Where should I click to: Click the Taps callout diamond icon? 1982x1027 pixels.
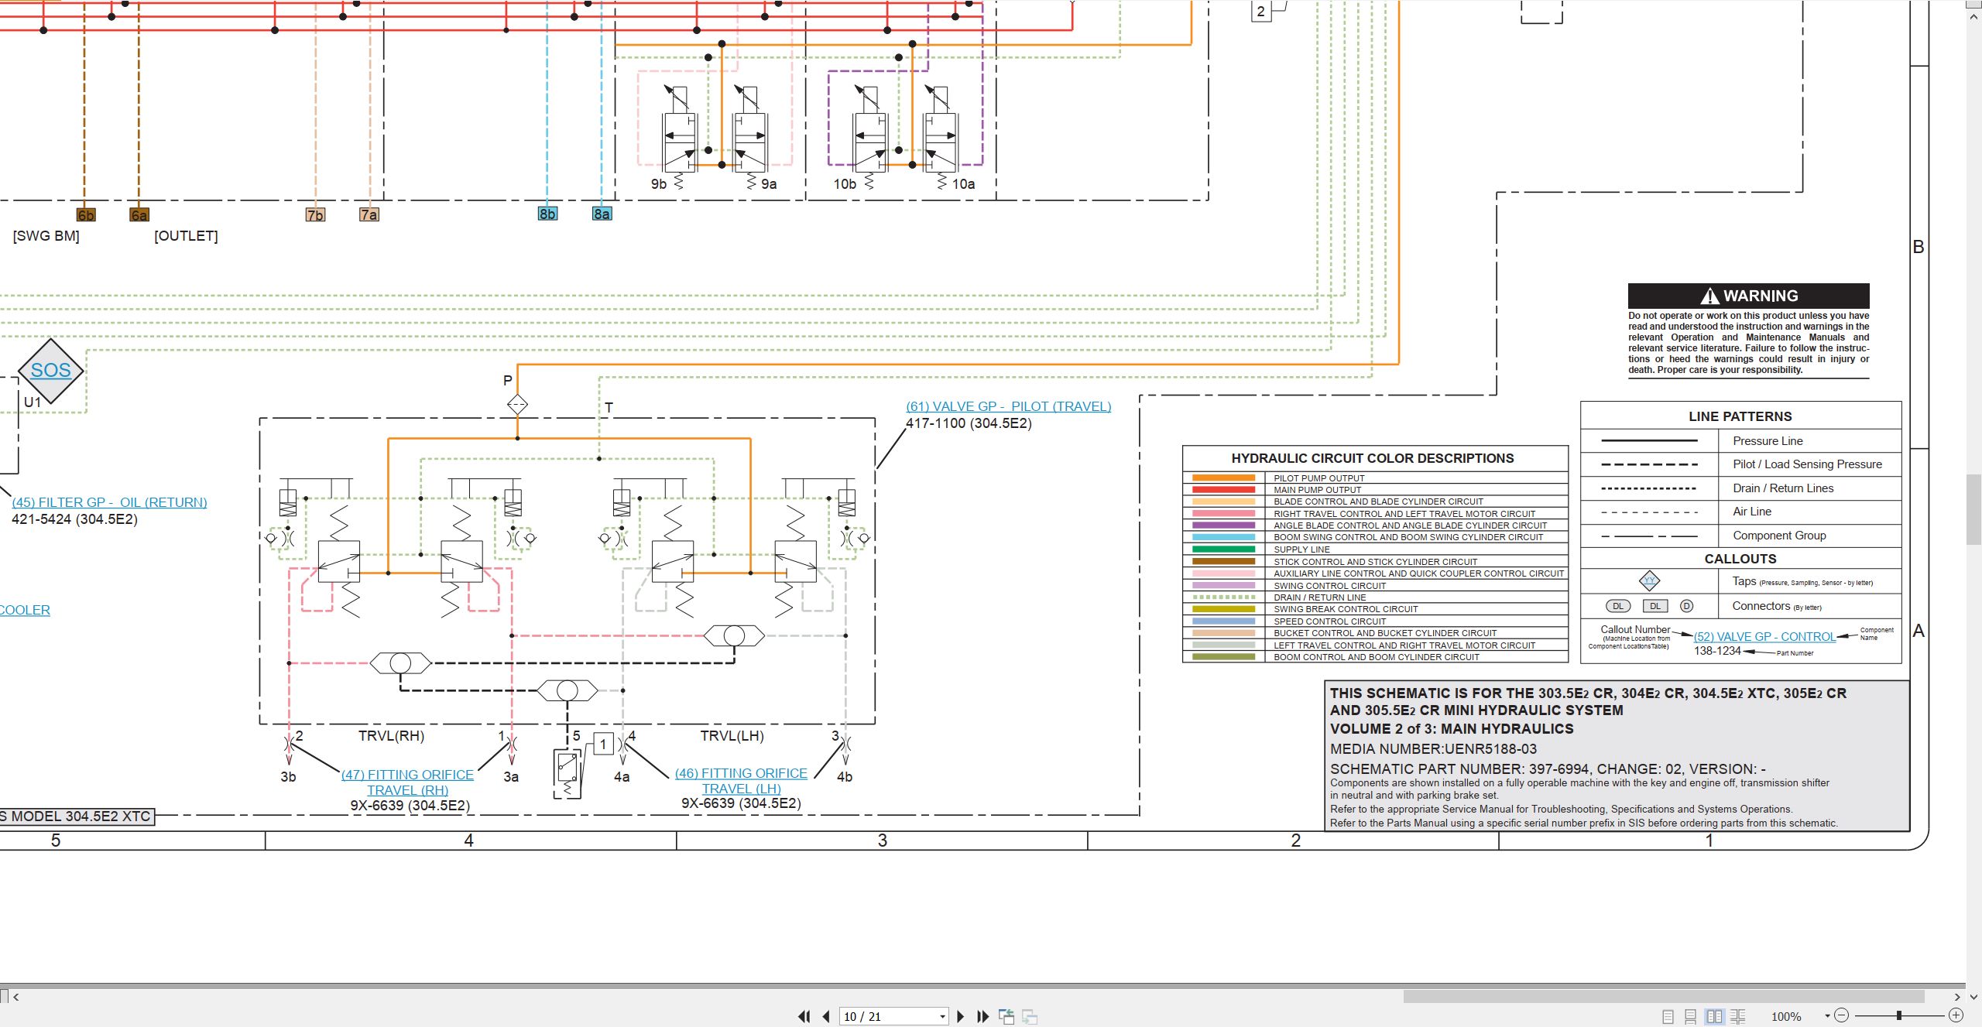coord(1649,580)
